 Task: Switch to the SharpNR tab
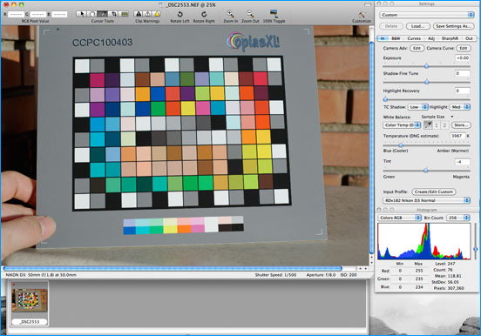click(450, 38)
